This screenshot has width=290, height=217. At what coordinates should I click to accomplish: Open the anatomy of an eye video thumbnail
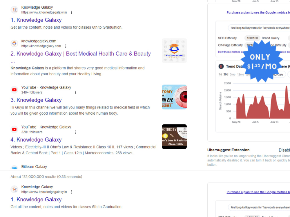pyautogui.click(x=174, y=97)
